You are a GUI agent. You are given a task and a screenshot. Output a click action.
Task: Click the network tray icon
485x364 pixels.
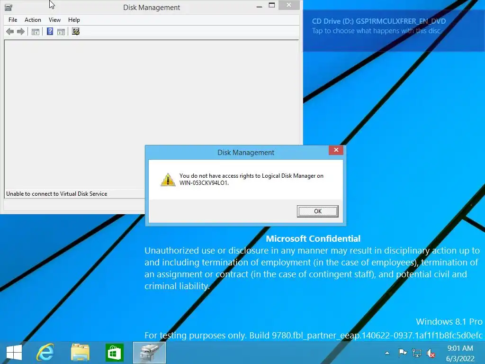pos(417,353)
